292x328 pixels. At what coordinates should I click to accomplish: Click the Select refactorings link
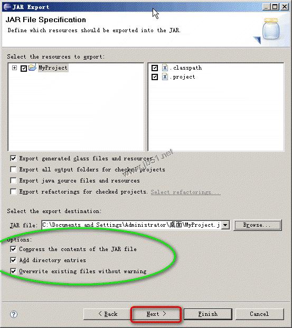[185, 192]
